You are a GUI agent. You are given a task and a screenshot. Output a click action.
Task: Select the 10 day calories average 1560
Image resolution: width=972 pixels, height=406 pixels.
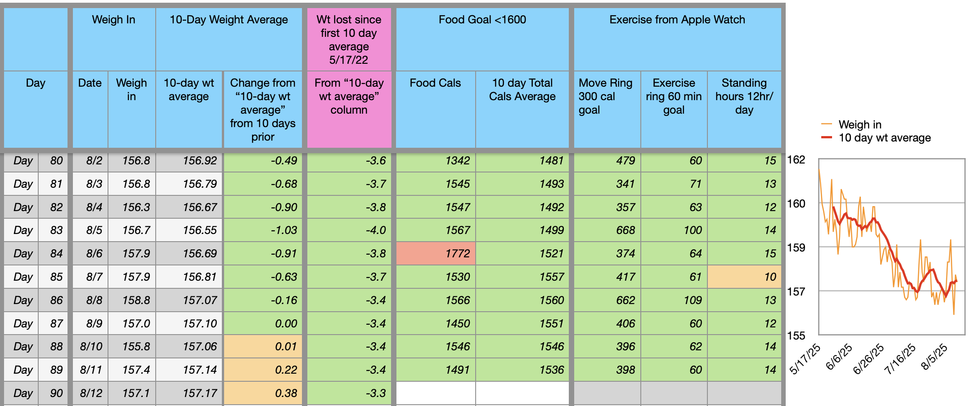tap(522, 300)
